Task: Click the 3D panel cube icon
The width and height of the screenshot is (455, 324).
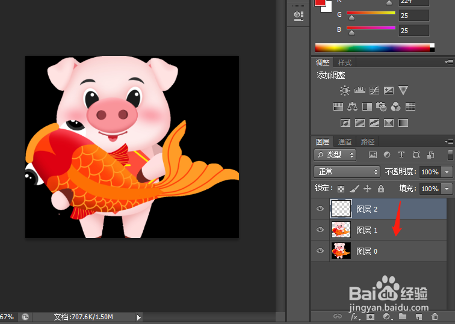Action: 299,16
